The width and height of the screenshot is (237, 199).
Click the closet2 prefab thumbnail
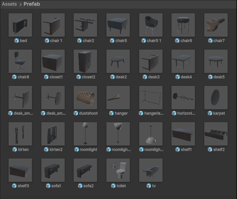pyautogui.click(x=85, y=61)
